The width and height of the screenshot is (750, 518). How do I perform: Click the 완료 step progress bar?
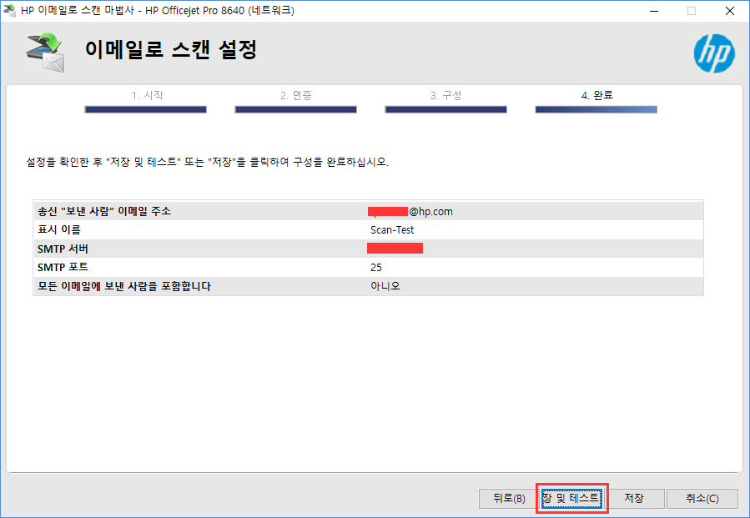click(596, 109)
